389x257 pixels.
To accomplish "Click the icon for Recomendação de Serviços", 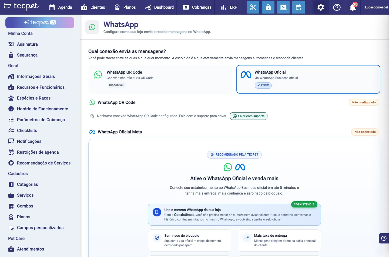I will click(11, 163).
